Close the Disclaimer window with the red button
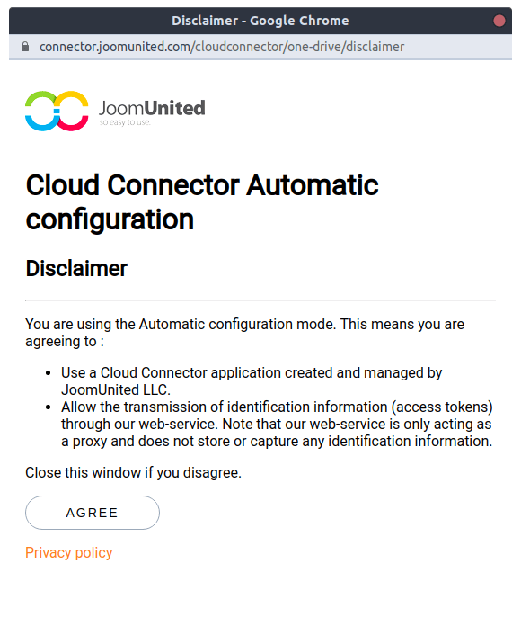The height and width of the screenshot is (626, 521). click(x=499, y=21)
